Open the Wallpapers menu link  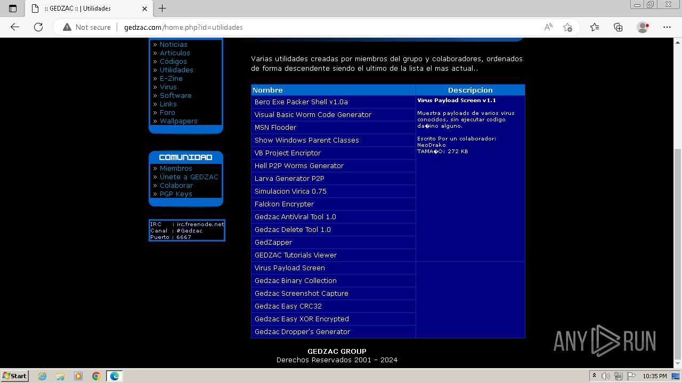(178, 121)
